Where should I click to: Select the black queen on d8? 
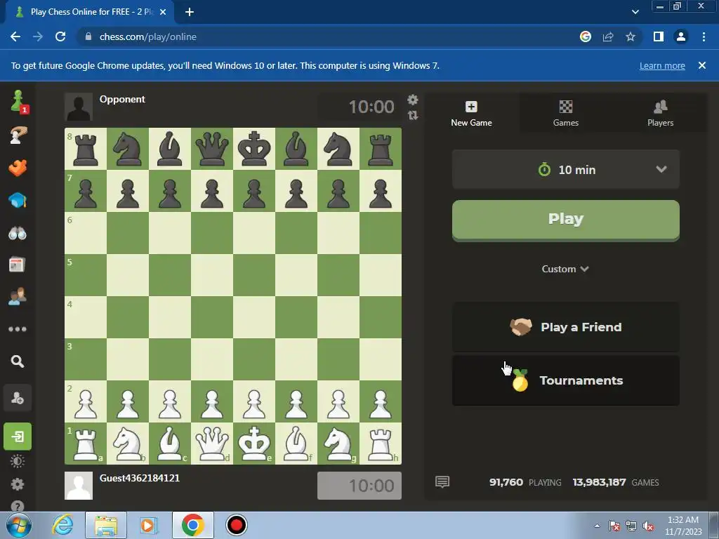212,149
